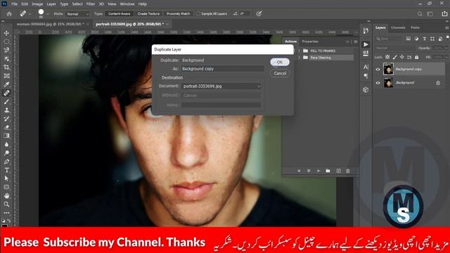Select the Eraser tool
The height and width of the screenshot is (253, 450).
(6, 127)
